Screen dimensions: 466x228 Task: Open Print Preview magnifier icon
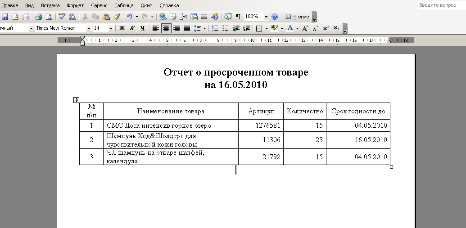click(x=49, y=17)
